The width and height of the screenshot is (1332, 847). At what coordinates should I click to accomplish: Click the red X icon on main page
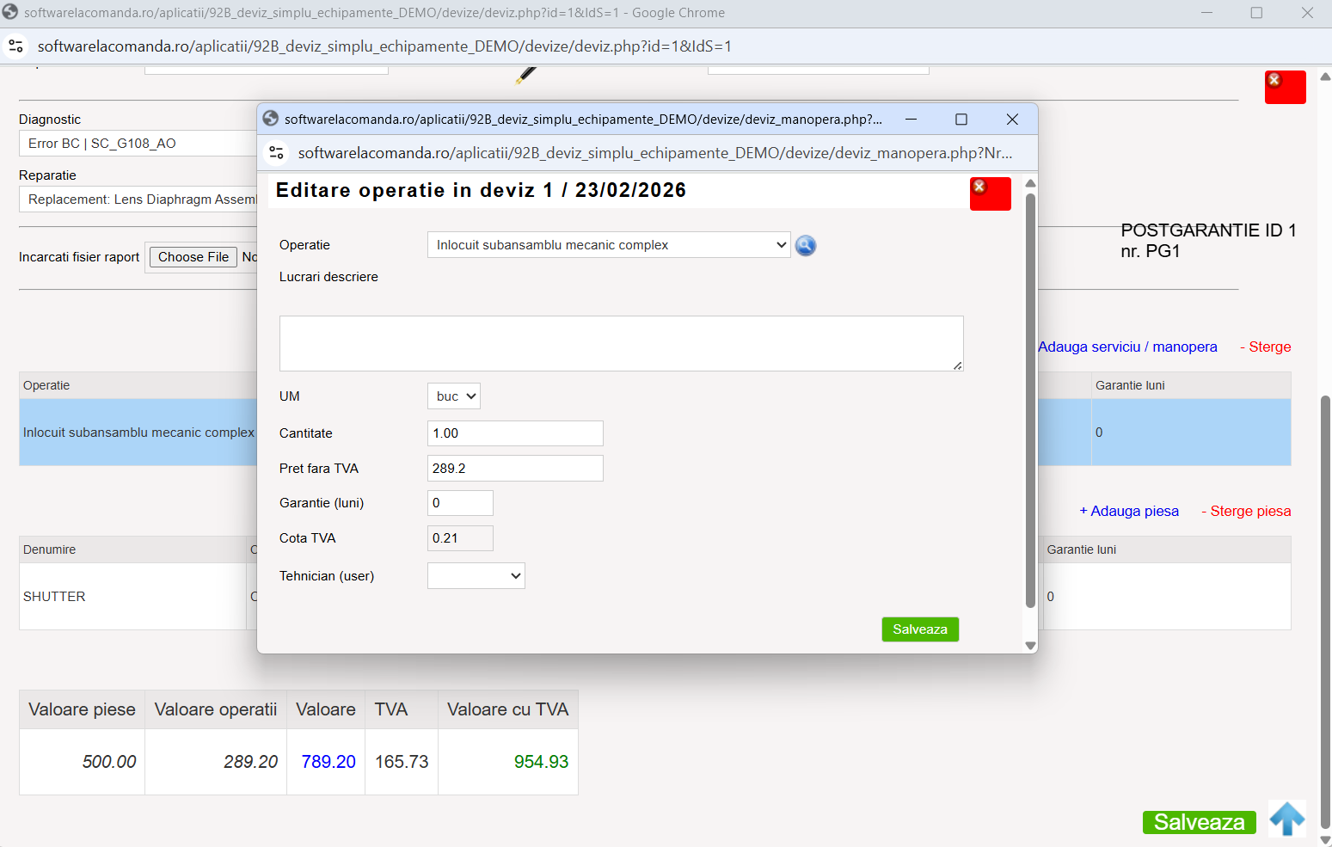[1285, 87]
